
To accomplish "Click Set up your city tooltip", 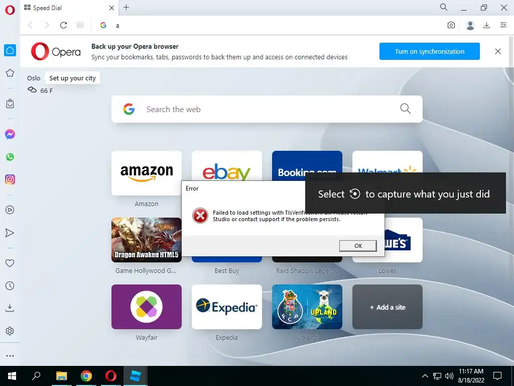I will [72, 78].
